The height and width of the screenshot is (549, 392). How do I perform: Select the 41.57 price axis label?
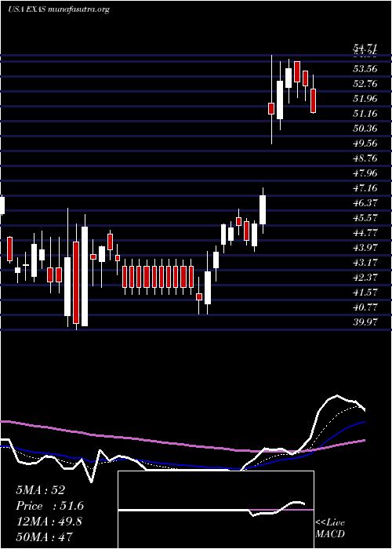coord(365,292)
